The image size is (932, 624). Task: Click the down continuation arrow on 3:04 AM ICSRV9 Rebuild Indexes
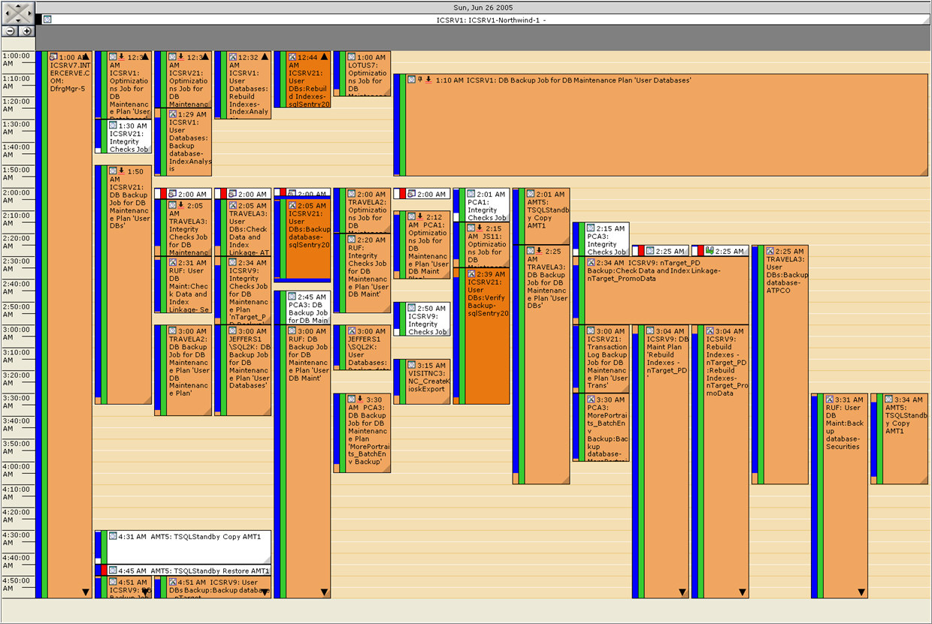point(742,592)
